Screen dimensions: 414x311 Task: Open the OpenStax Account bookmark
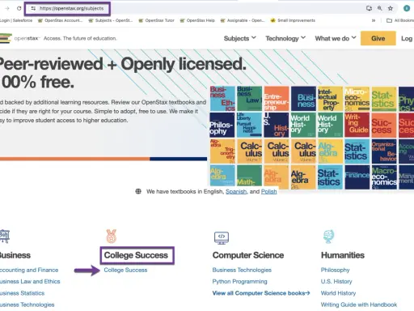click(61, 20)
